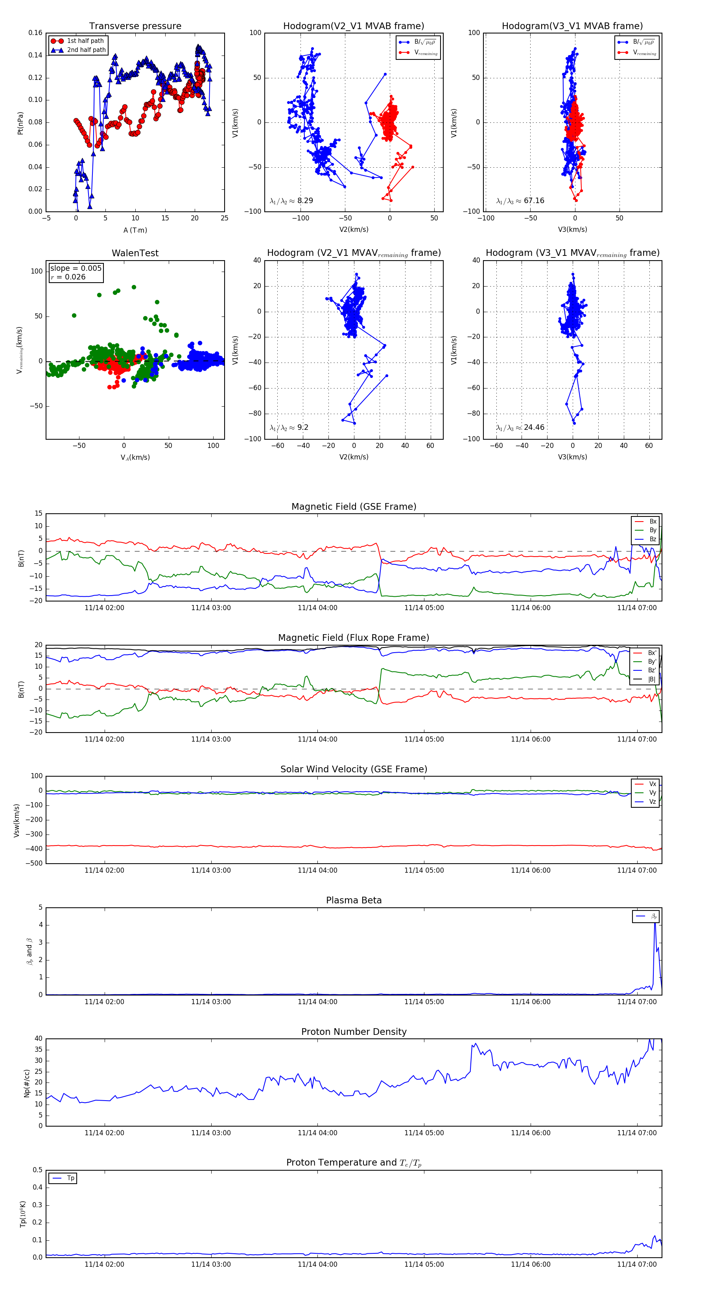The width and height of the screenshot is (708, 1299).
Task: Select the By' legend entry in Flux Rope panel
Action: point(645,662)
